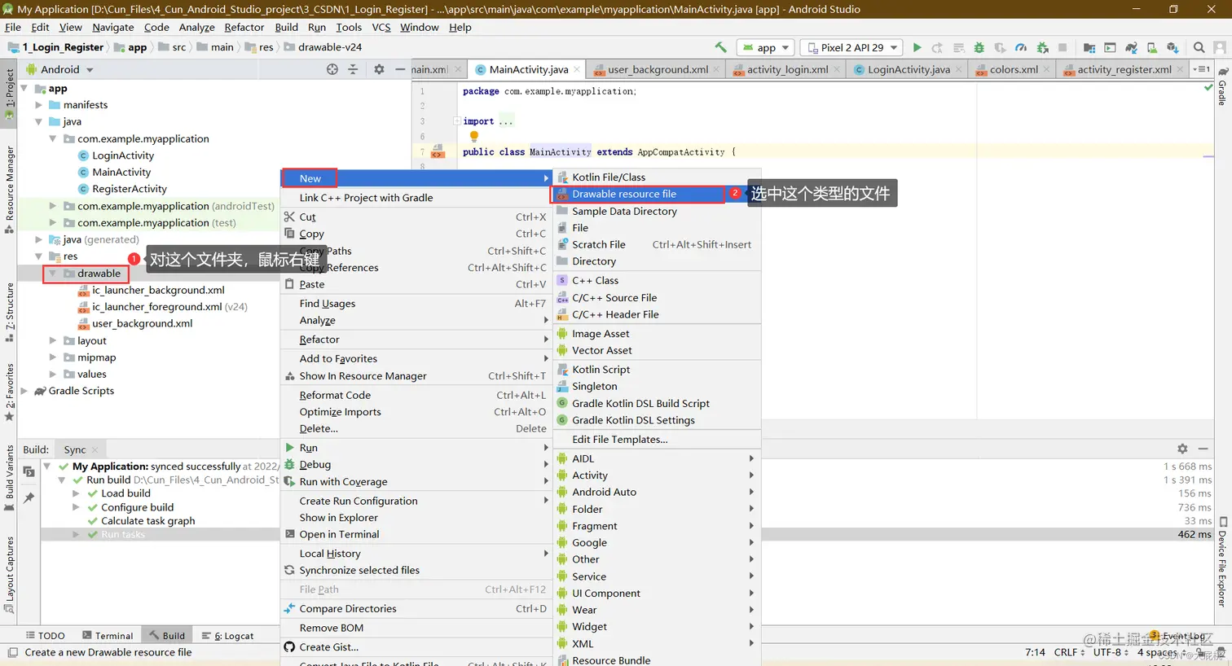Click Search Everywhere magnifier icon
The height and width of the screenshot is (666, 1232).
(1199, 47)
